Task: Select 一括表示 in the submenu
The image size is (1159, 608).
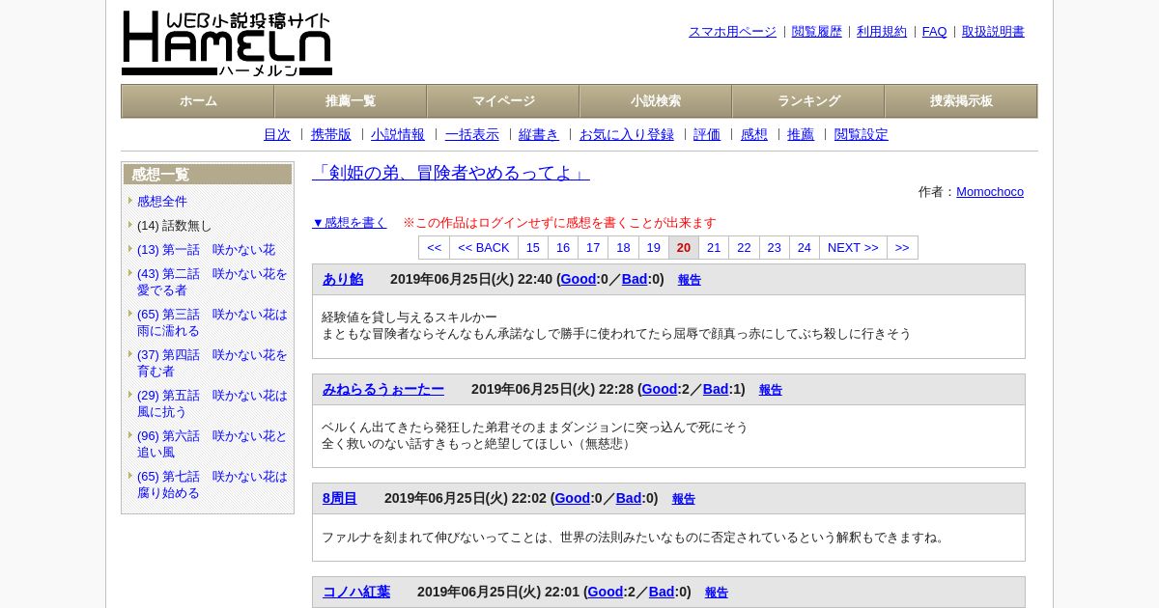Action: (472, 135)
